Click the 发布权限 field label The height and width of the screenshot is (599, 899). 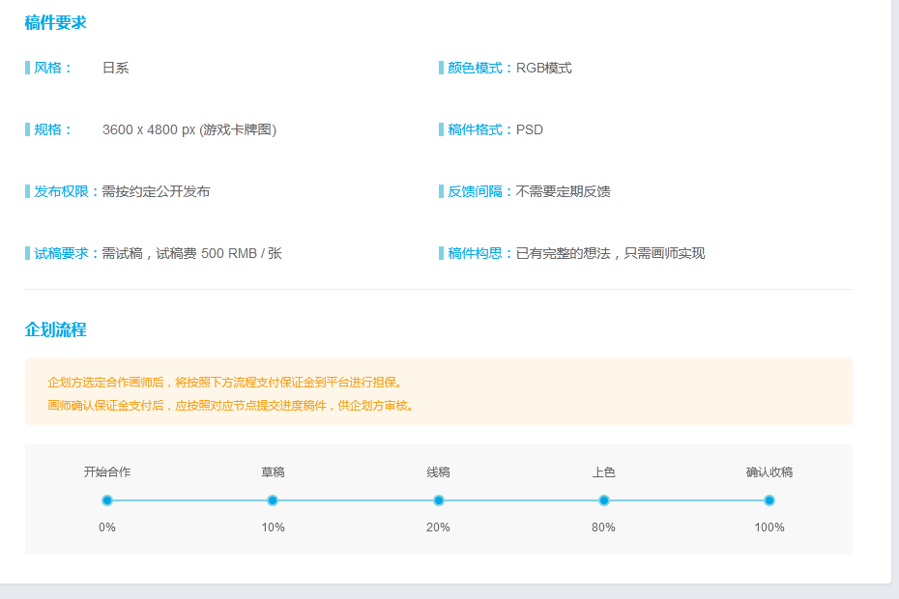pyautogui.click(x=66, y=191)
